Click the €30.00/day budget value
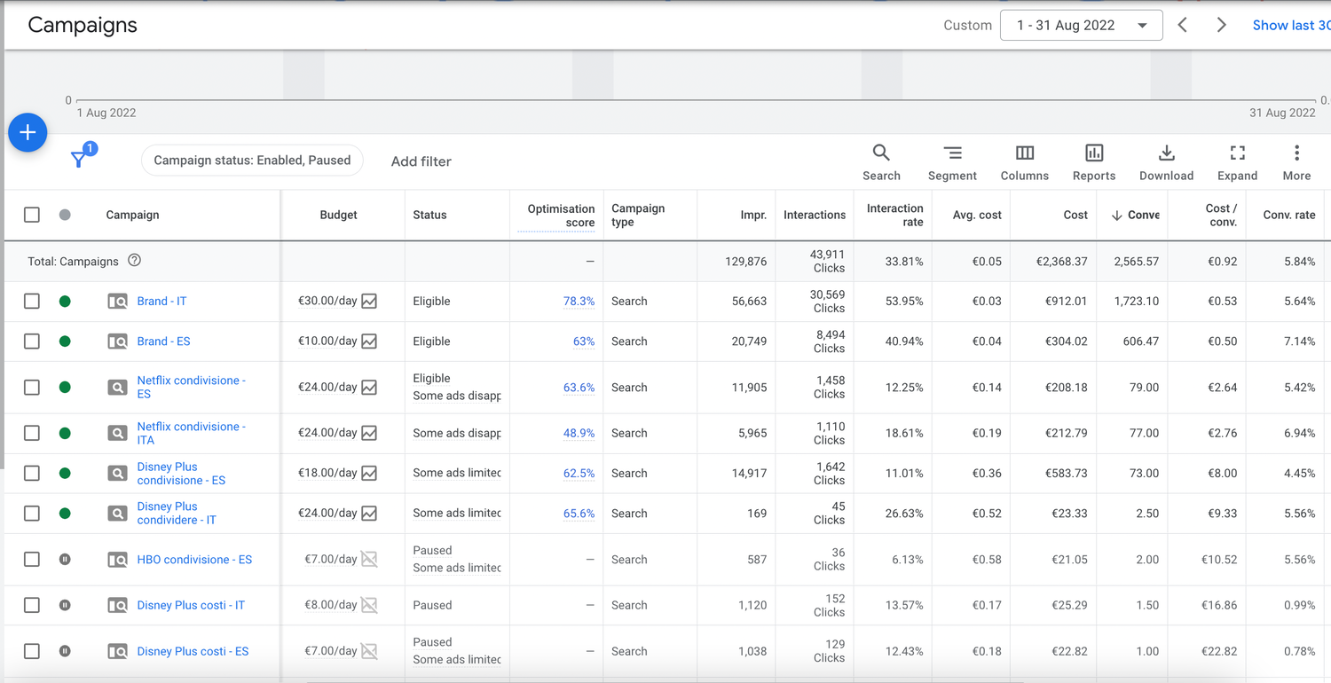Image resolution: width=1331 pixels, height=683 pixels. pyautogui.click(x=327, y=301)
